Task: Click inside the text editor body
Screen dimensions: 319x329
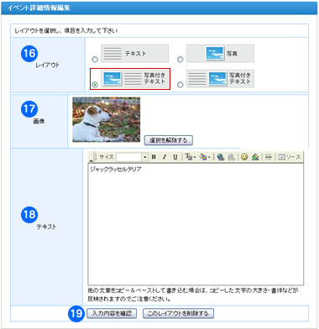Action: (x=196, y=224)
